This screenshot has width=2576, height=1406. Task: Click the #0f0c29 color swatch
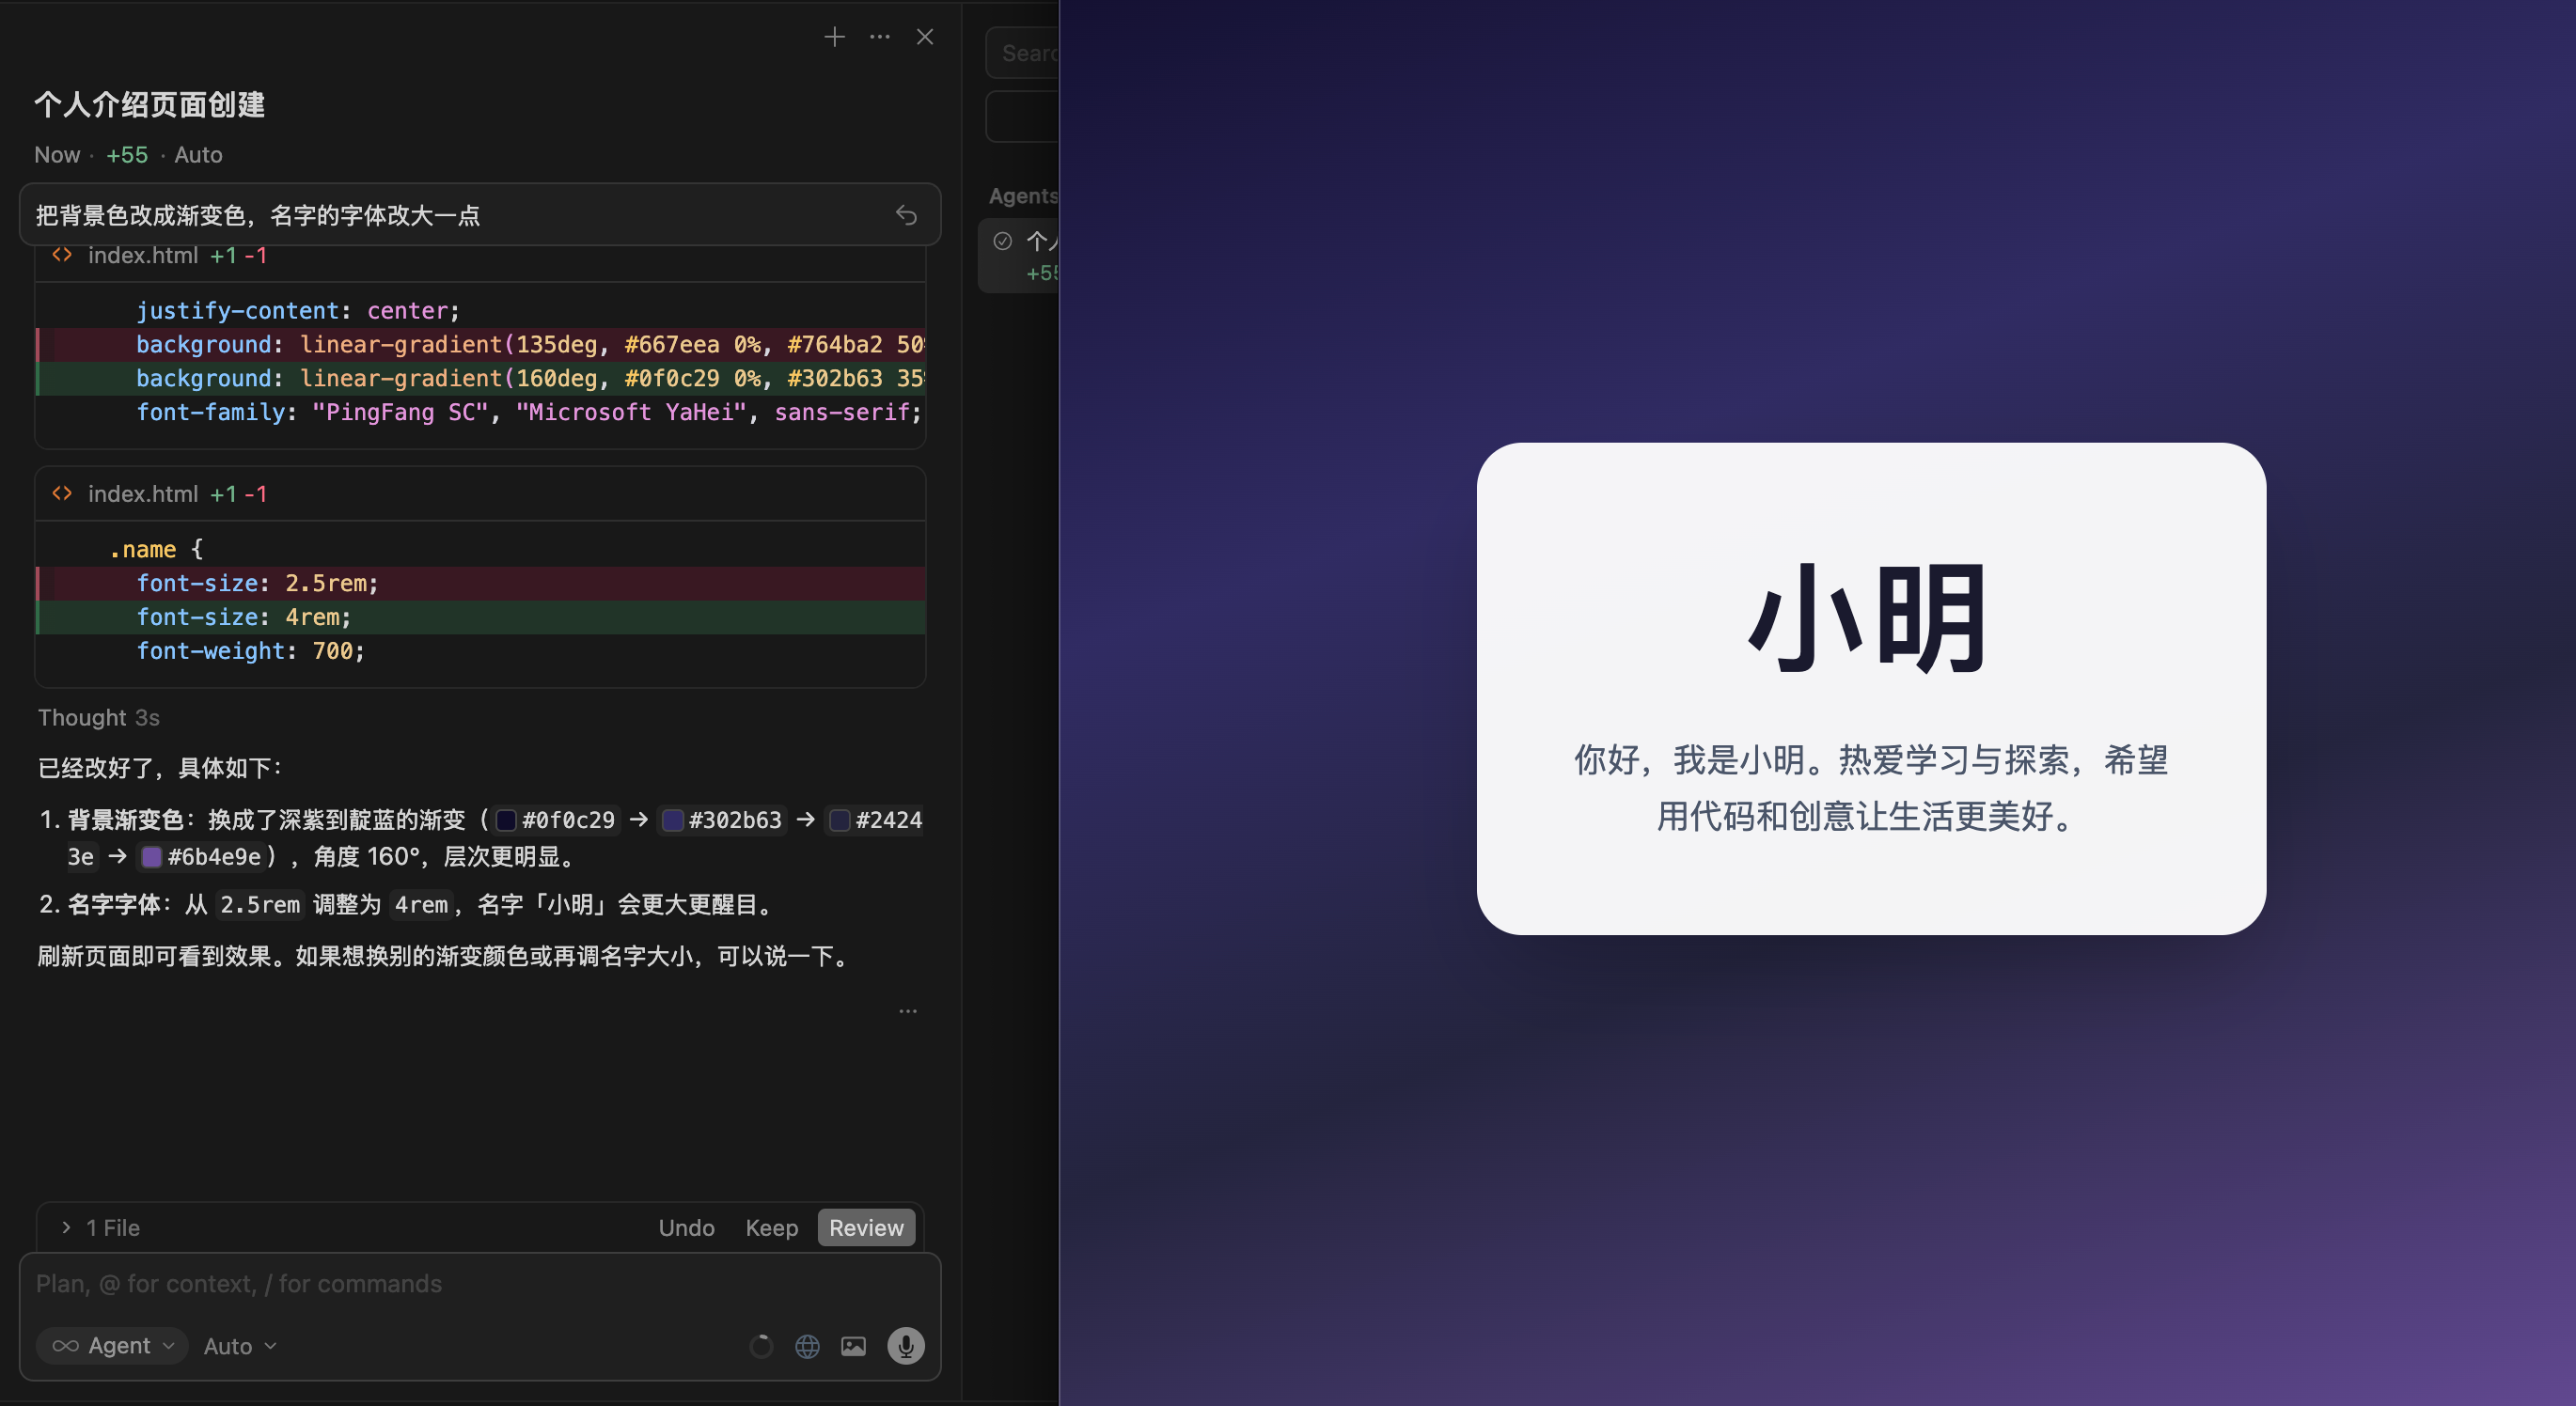(505, 820)
